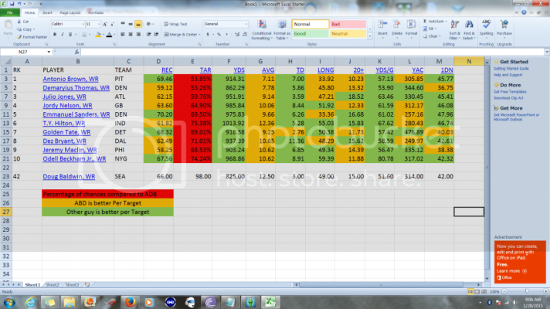The width and height of the screenshot is (550, 309).
Task: Toggle underline formatting
Action: click(x=70, y=34)
